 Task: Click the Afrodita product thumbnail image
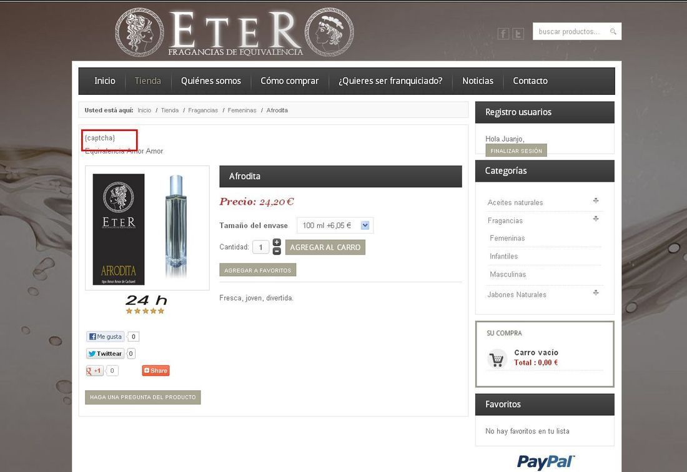click(x=147, y=228)
